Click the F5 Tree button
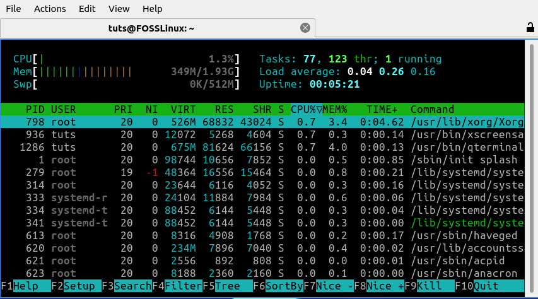 [x=228, y=286]
